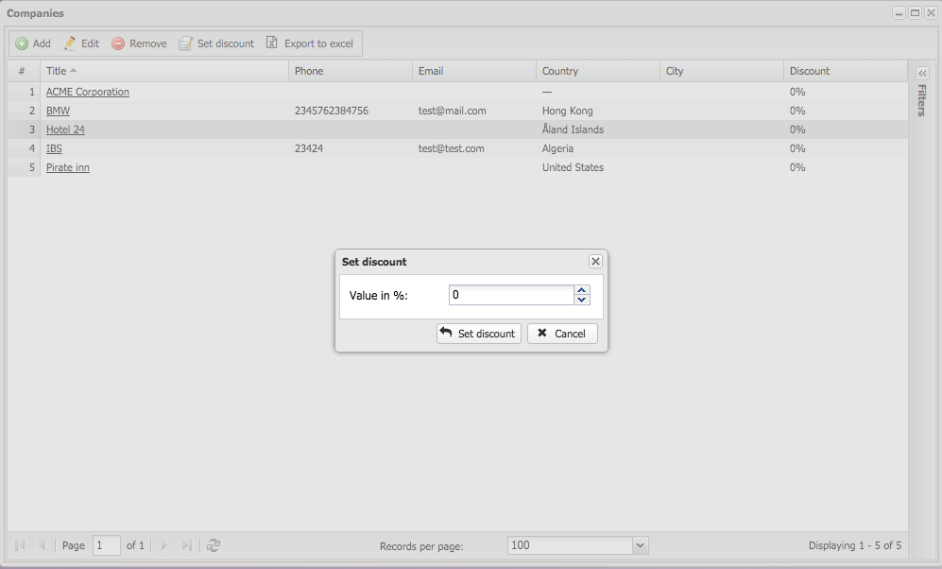This screenshot has height=569, width=942.
Task: Click the Hong Kong country cell
Action: coord(567,111)
